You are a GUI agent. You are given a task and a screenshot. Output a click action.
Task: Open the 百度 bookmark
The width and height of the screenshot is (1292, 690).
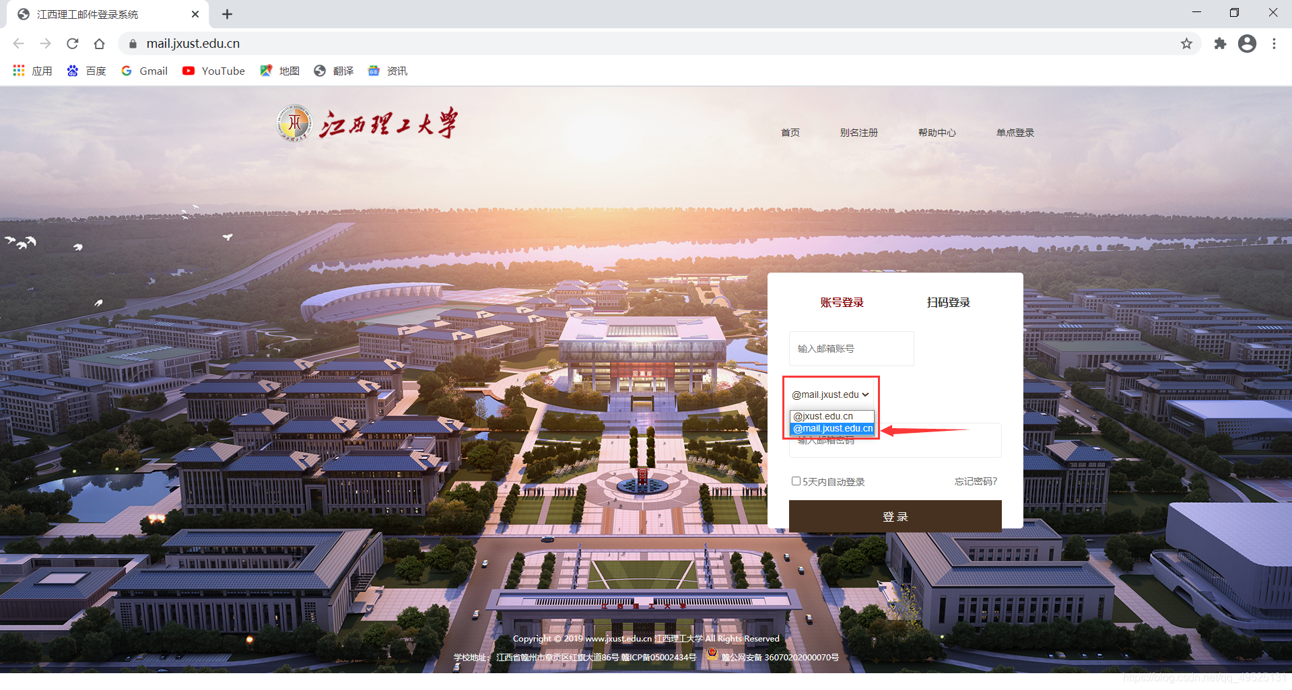click(86, 71)
